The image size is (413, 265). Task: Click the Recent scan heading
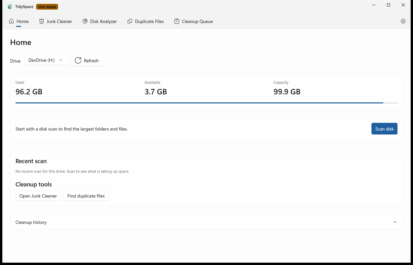coord(31,161)
